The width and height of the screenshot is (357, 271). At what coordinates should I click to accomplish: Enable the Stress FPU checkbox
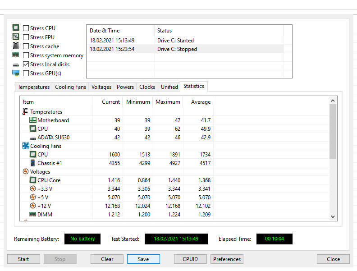pyautogui.click(x=26, y=37)
